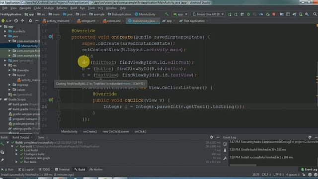Screen dimensions: 318x179
Task: Clear Event Log with trash icon
Action: (x=225, y=150)
